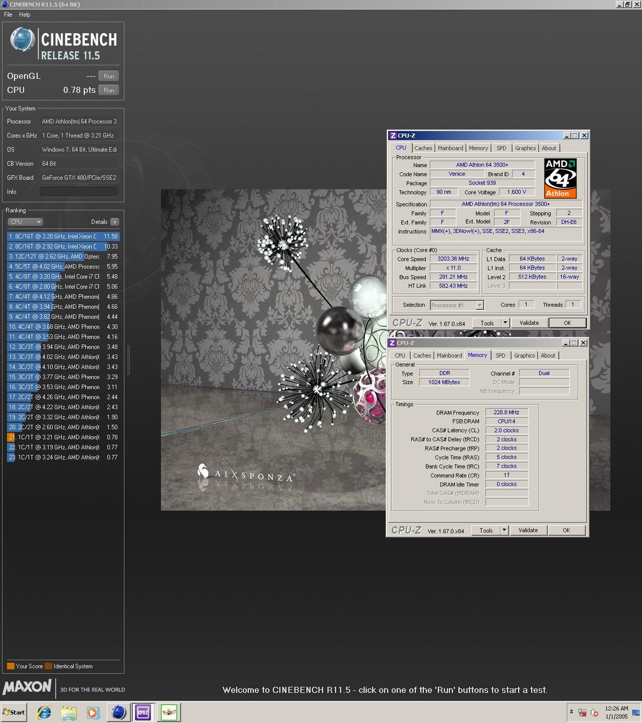The width and height of the screenshot is (642, 723).
Task: Launch Windows Media Player taskbar icon
Action: [93, 712]
